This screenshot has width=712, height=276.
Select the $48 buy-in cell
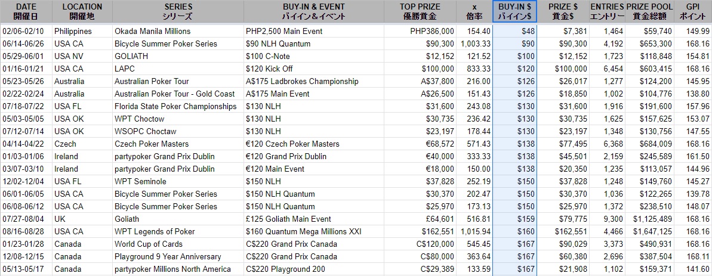(515, 31)
